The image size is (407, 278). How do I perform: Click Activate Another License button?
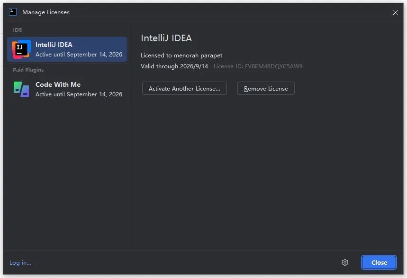[x=184, y=88]
